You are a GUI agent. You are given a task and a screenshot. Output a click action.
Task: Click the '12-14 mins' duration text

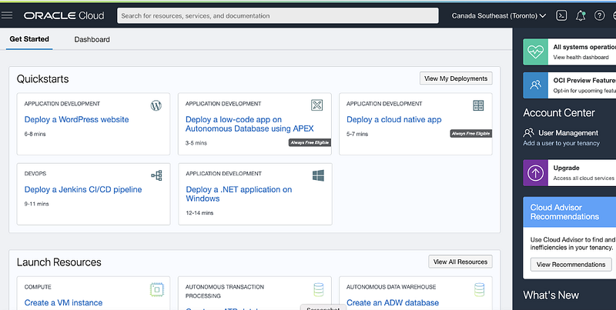point(199,212)
